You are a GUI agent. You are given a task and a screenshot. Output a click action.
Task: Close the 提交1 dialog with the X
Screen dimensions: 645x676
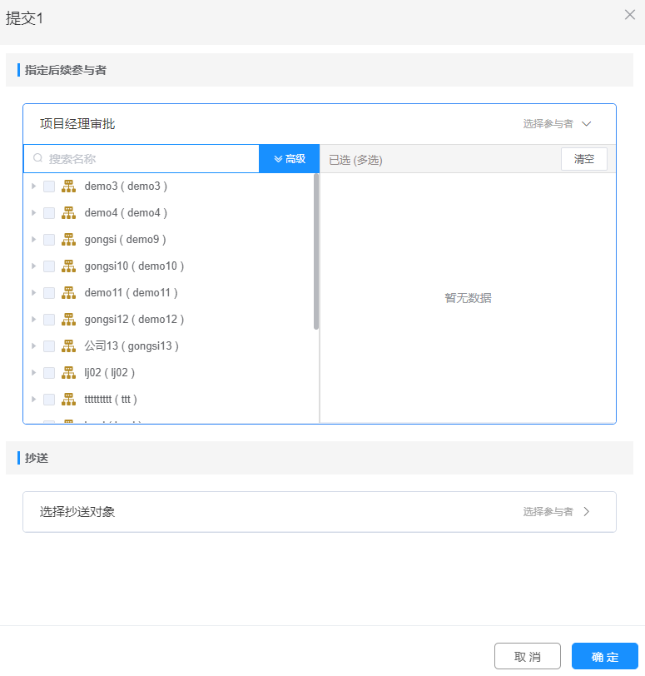(630, 14)
